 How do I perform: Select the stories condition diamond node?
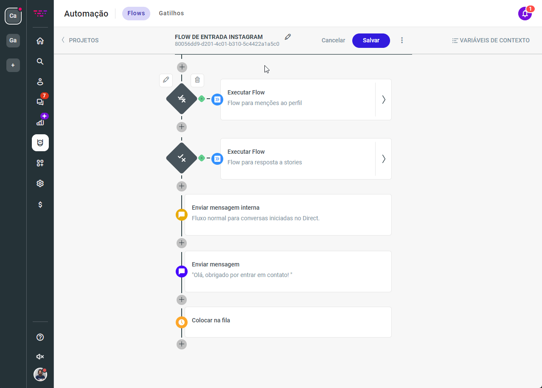point(182,158)
